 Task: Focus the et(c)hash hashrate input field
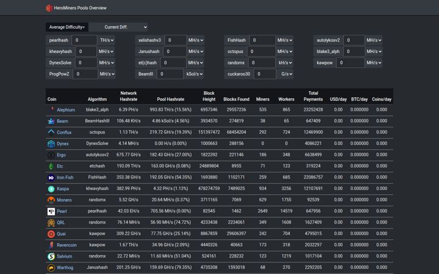[173, 63]
